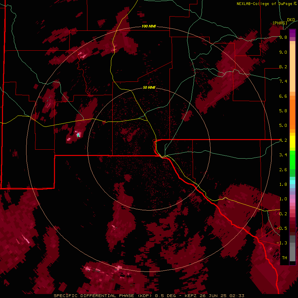
Task: Click the bright cyan KDP core west of radar
Action: [x=78, y=135]
